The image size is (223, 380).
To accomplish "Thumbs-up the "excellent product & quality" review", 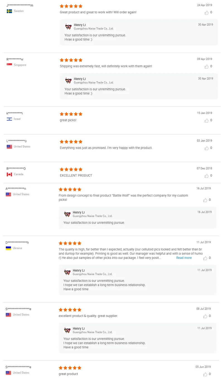I will coord(205,316).
